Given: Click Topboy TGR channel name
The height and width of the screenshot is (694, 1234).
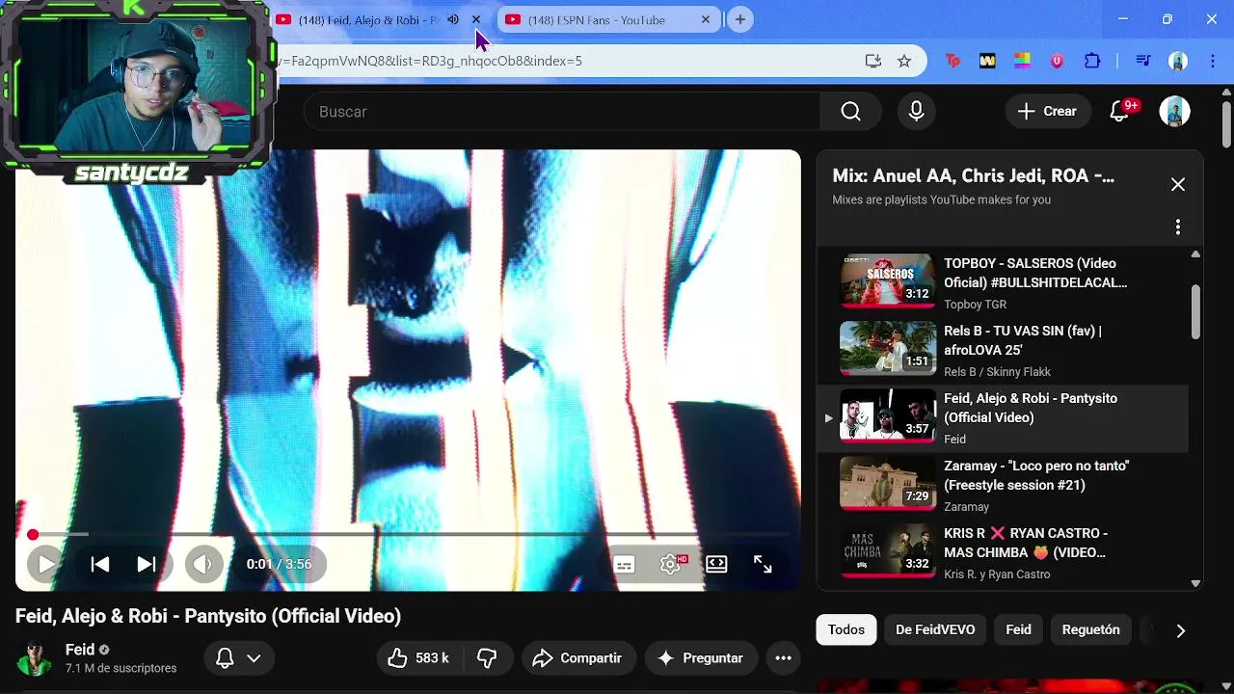Looking at the screenshot, I should pyautogui.click(x=975, y=305).
